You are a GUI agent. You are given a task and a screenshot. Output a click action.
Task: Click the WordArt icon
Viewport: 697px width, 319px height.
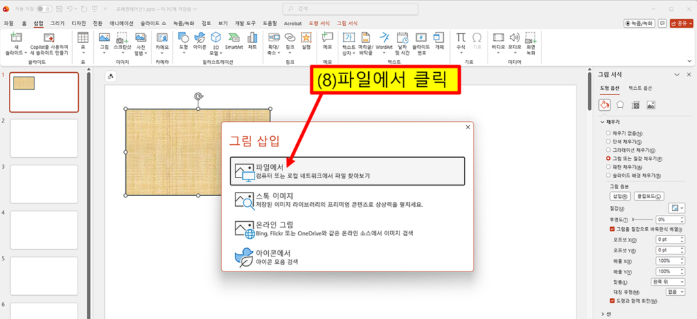click(384, 37)
